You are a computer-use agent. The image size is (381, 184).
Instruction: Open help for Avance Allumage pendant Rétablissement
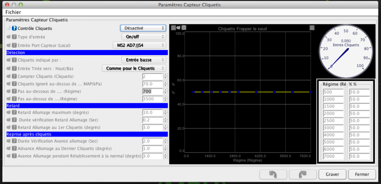[x=14, y=156]
